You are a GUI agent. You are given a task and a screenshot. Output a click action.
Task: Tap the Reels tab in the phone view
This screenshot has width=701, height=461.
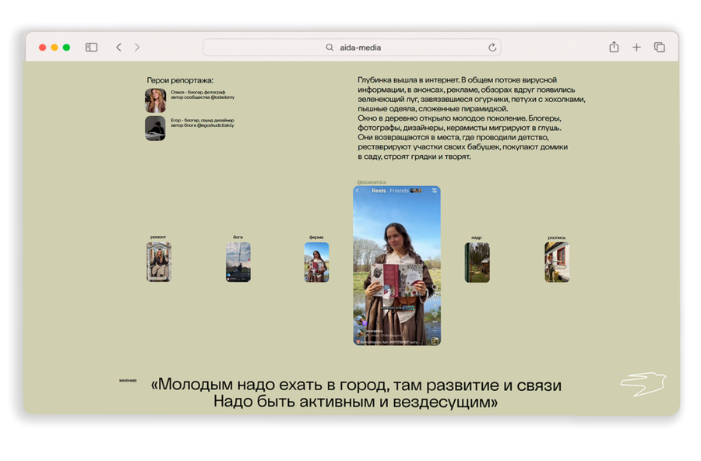click(x=379, y=191)
